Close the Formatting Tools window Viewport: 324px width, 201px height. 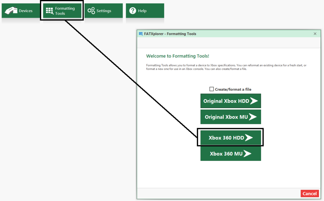pyautogui.click(x=315, y=33)
